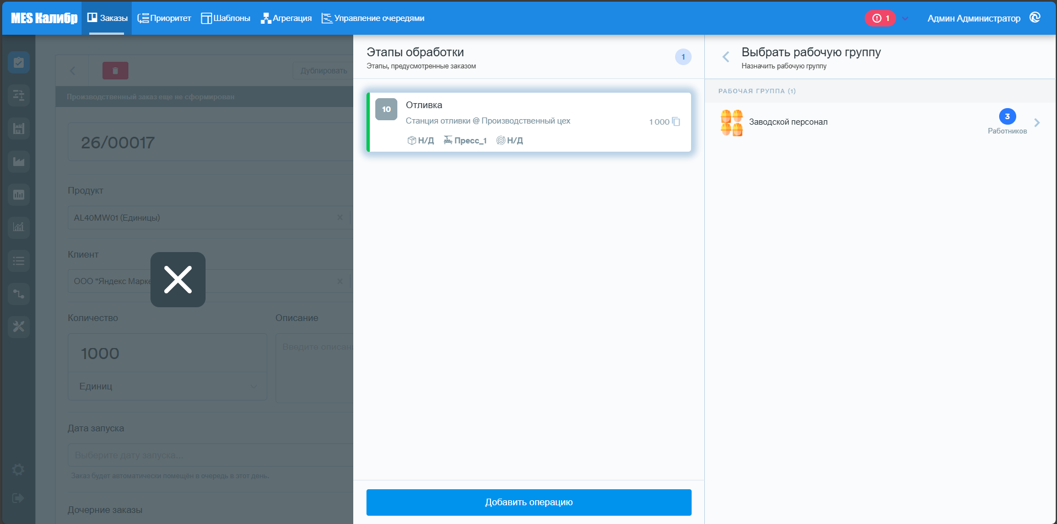Screen dimensions: 1057x524
Task: Click the MES Калибр logo
Action: (x=44, y=18)
